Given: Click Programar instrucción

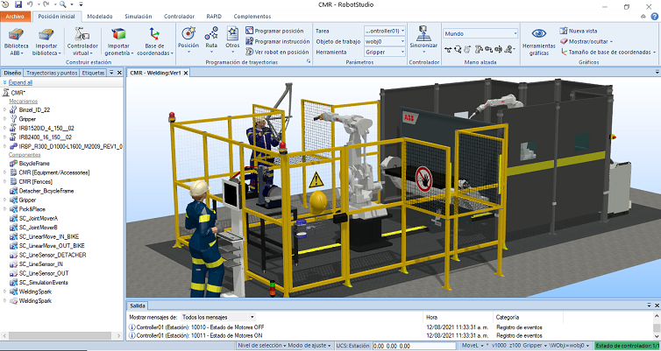Looking at the screenshot, I should [277, 41].
